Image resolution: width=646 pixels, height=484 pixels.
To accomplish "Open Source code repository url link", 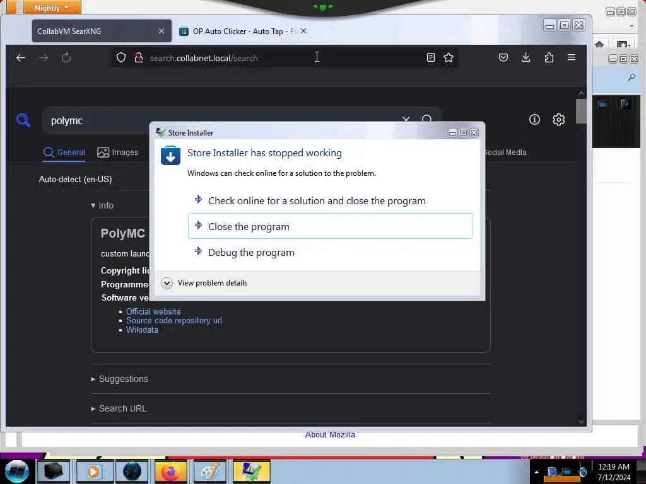I will click(x=174, y=321).
